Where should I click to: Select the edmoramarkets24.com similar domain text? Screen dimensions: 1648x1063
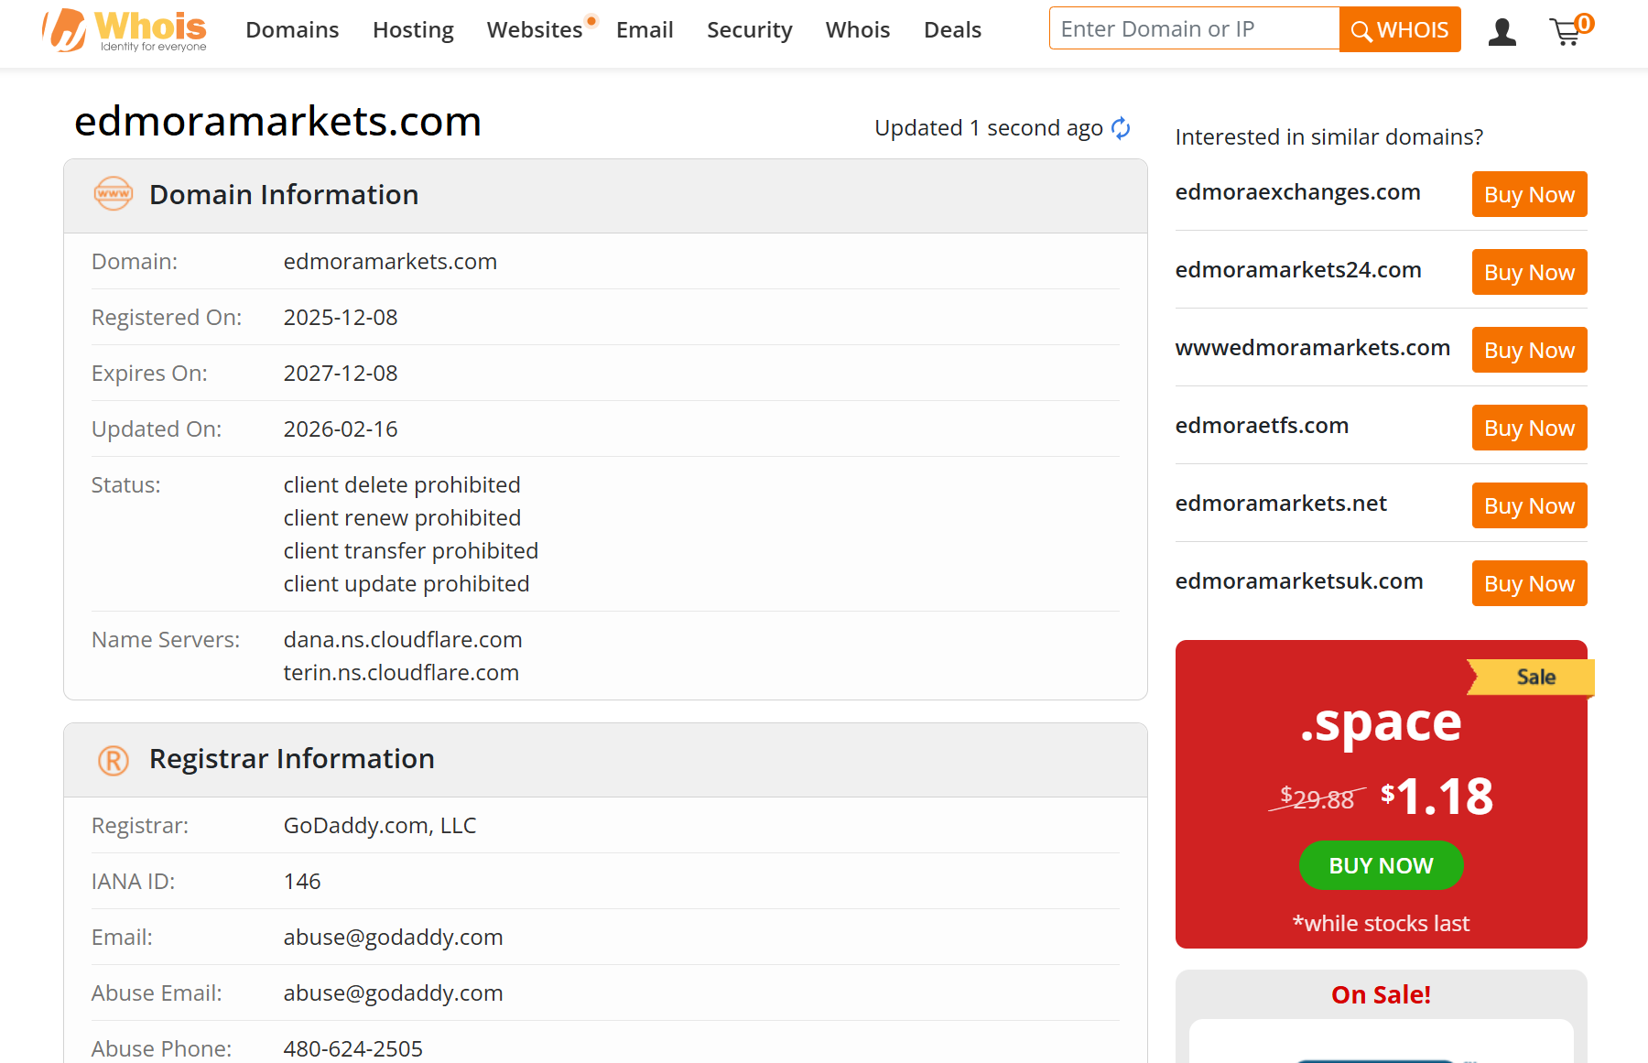click(1298, 270)
